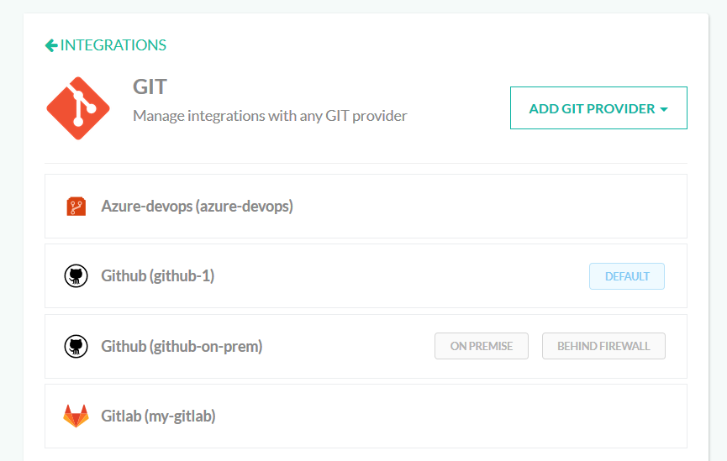This screenshot has height=461, width=727.
Task: Click the back arrow beside INTEGRATIONS
Action: [51, 45]
